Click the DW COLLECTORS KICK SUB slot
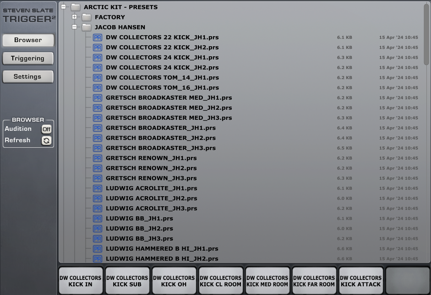The width and height of the screenshot is (431, 295). point(127,281)
